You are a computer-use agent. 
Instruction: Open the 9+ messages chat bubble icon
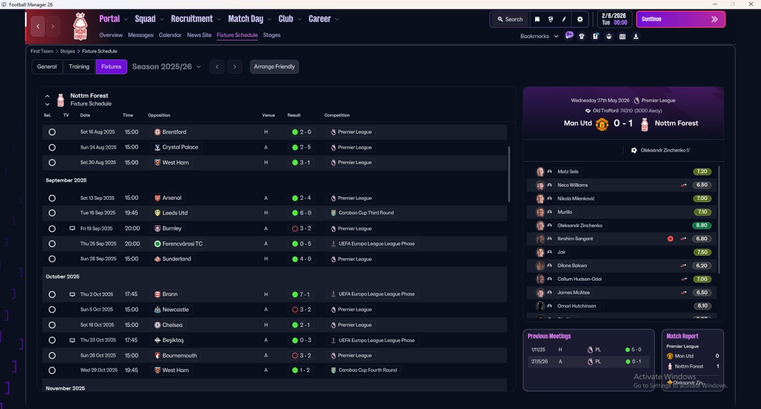(569, 35)
